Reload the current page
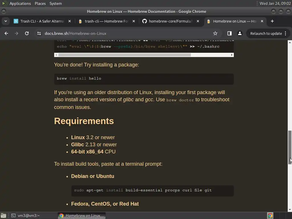This screenshot has height=219, width=292. click(x=27, y=33)
